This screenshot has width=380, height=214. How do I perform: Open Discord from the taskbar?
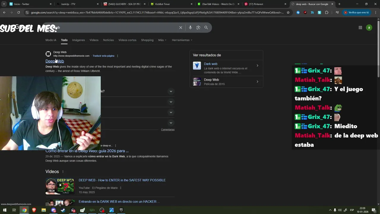click(x=53, y=210)
